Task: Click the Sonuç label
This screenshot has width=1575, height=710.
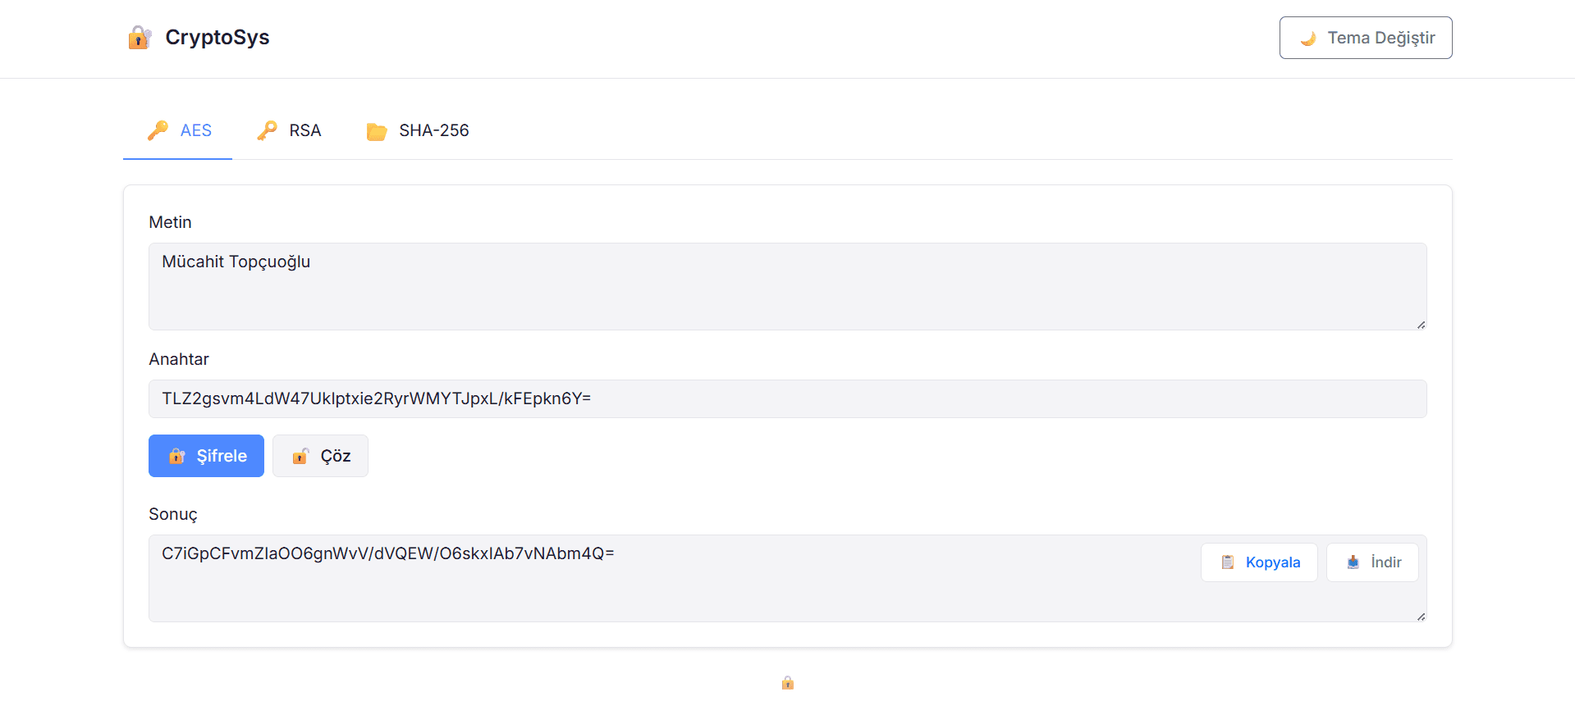Action: [x=173, y=515]
